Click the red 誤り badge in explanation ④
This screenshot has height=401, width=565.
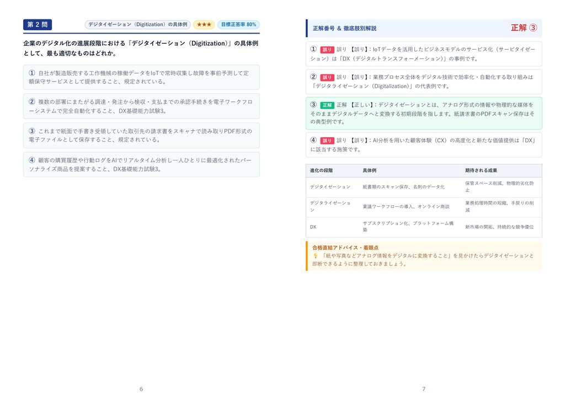click(327, 141)
